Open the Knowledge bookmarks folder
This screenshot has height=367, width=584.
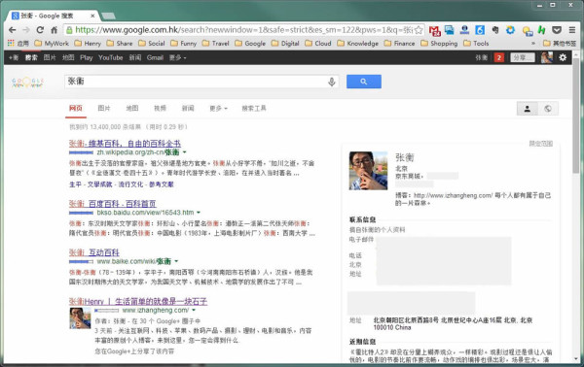[x=358, y=44]
